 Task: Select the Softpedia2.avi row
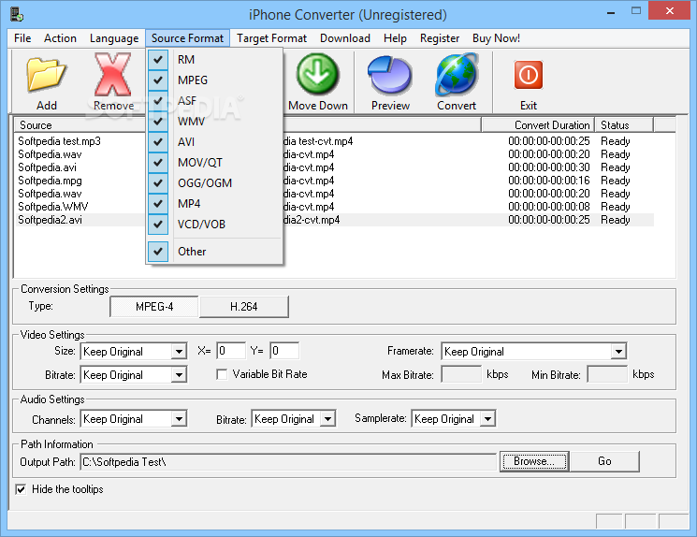pyautogui.click(x=334, y=220)
